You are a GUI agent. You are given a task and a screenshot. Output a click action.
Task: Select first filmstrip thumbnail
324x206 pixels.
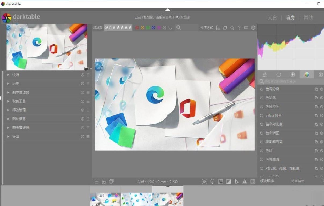(x=105, y=199)
